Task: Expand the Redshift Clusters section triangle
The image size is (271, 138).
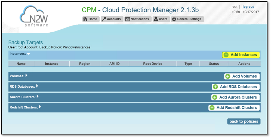Action: click(40, 107)
